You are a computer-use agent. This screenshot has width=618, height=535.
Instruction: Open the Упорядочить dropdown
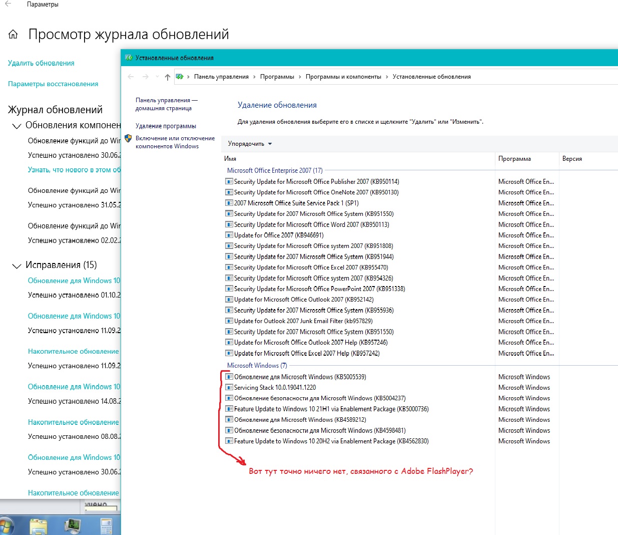250,144
